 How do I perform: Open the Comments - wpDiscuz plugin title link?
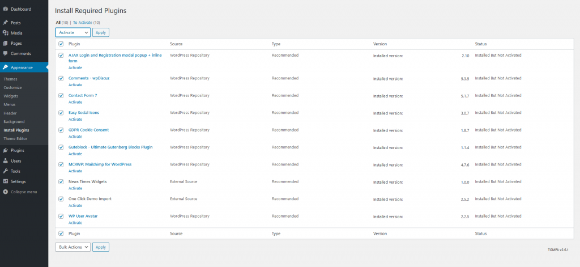tap(89, 78)
